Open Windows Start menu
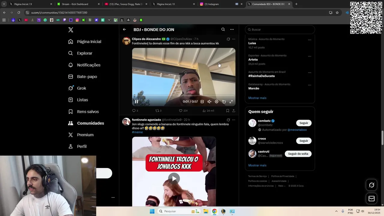384x216 pixels. pyautogui.click(x=152, y=211)
